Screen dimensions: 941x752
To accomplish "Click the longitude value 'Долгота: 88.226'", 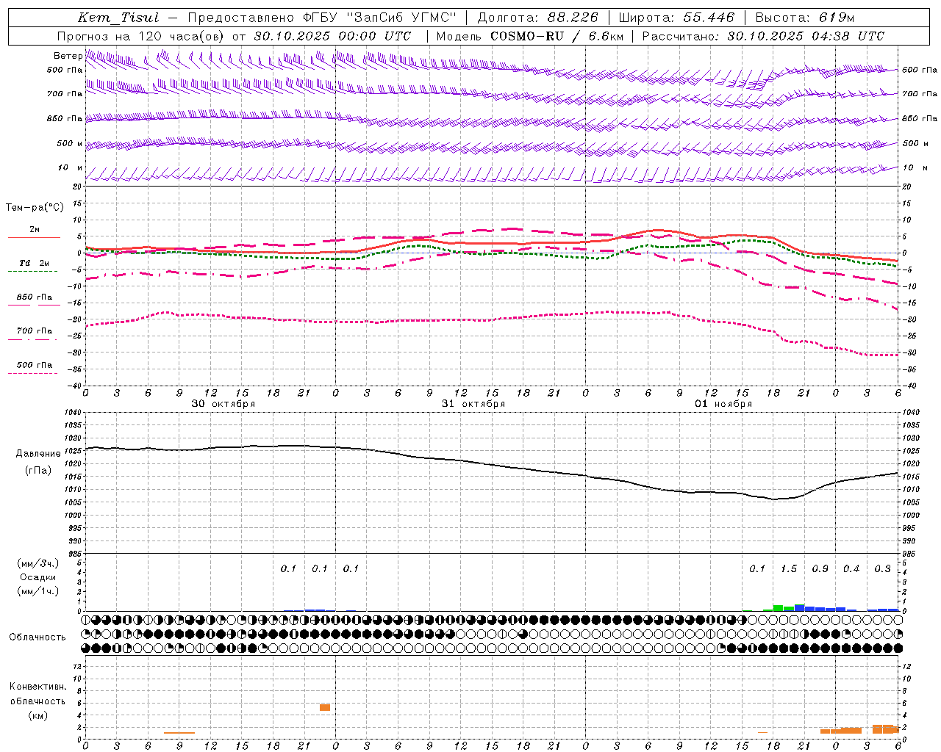I will coord(538,18).
